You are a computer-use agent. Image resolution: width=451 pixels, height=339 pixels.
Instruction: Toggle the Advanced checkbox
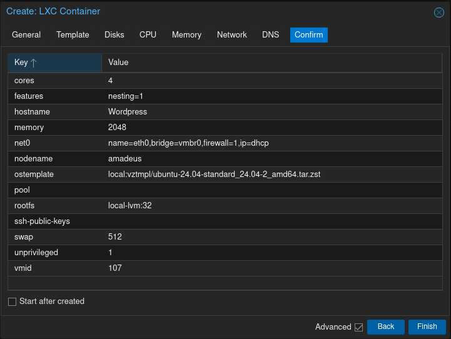[x=358, y=327]
